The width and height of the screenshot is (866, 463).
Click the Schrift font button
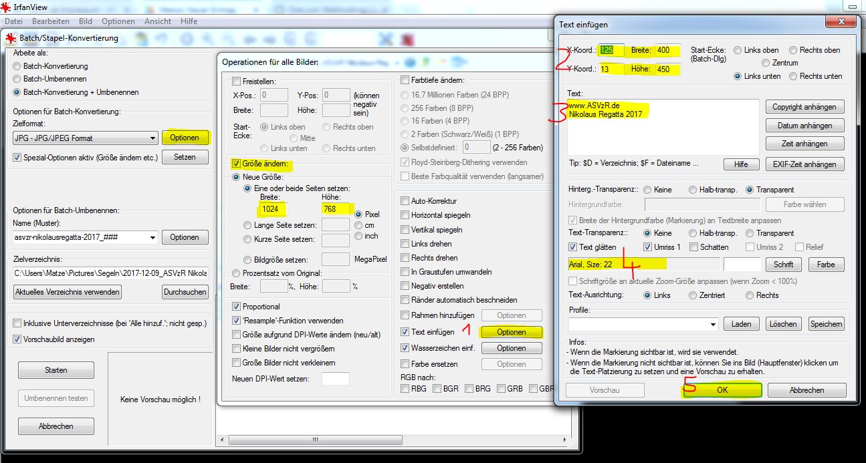pos(784,265)
